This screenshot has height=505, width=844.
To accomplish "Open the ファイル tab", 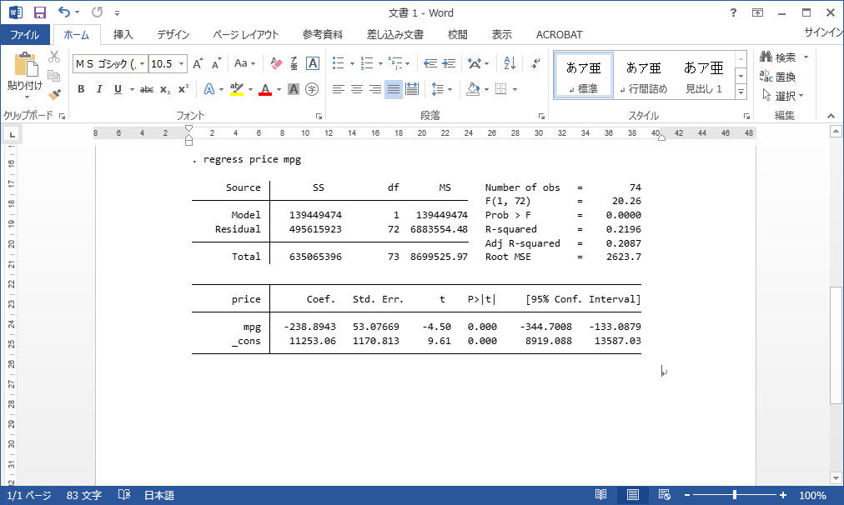I will [25, 34].
